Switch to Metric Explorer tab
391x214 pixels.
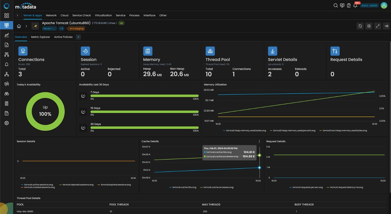point(41,37)
